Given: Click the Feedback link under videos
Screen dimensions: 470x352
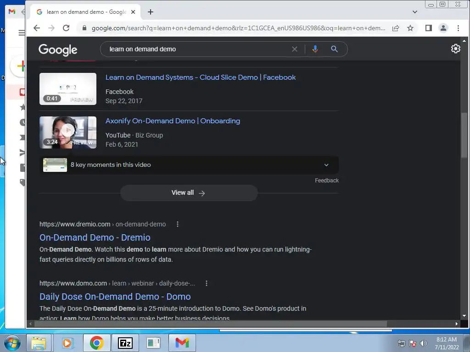Looking at the screenshot, I should pos(327,181).
